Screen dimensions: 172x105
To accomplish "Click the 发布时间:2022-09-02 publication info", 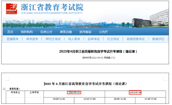I will pos(98,58).
